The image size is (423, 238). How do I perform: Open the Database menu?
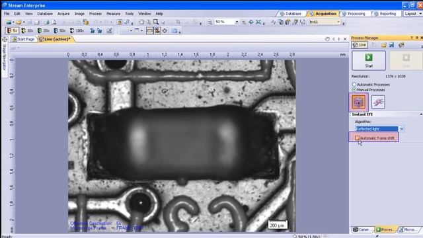(x=45, y=13)
